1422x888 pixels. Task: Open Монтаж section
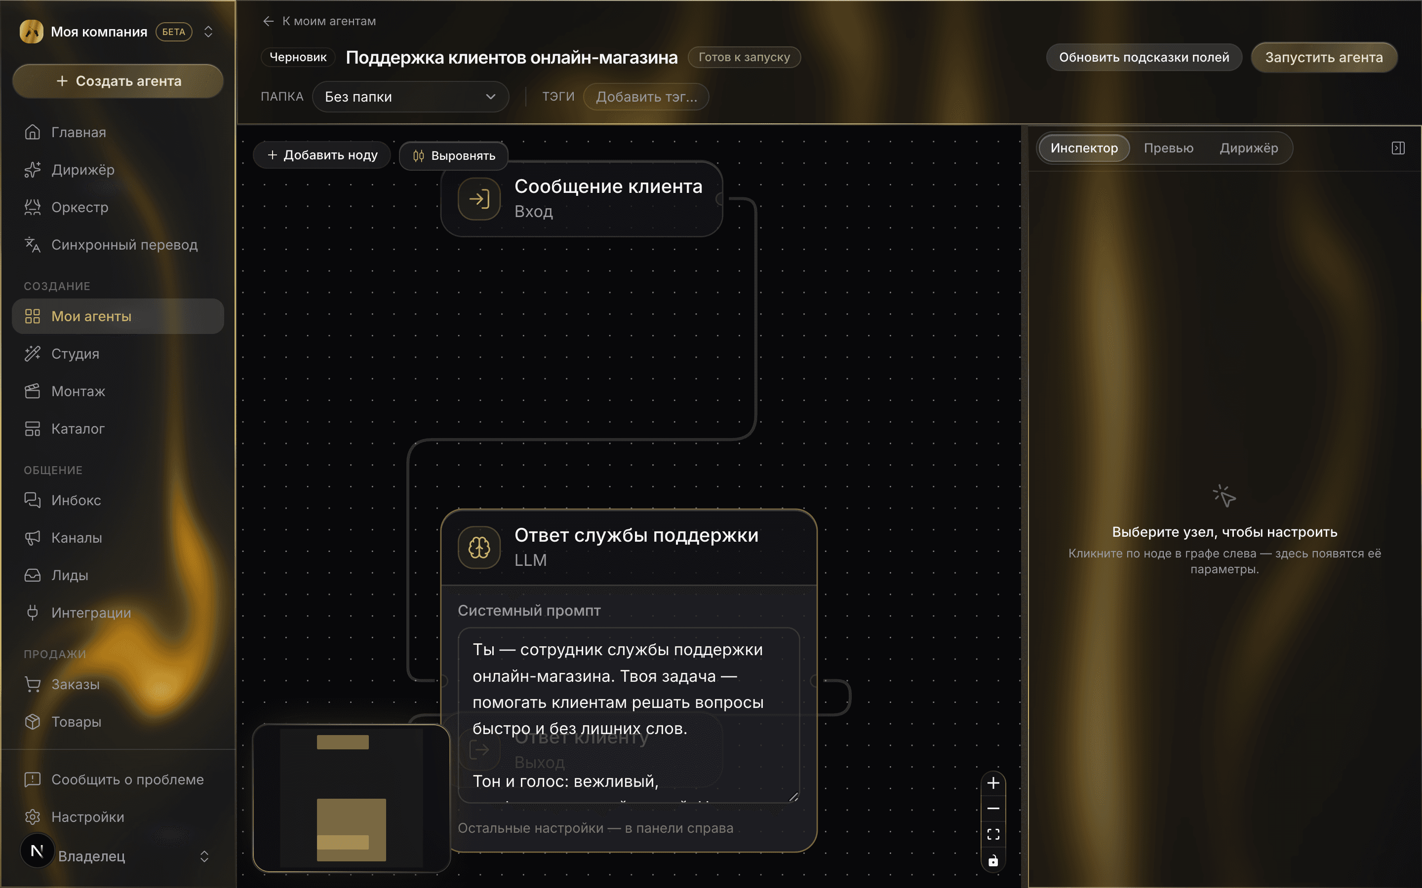(x=118, y=391)
